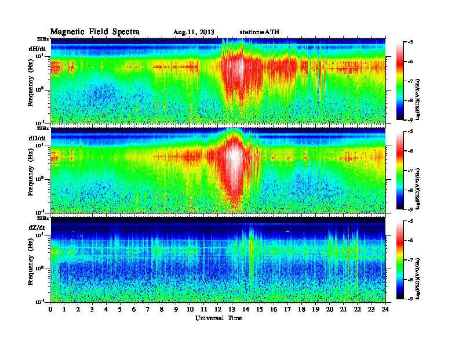The image size is (459, 355).
Task: Click the dH/dt colorbar gradient
Action: 399,81
